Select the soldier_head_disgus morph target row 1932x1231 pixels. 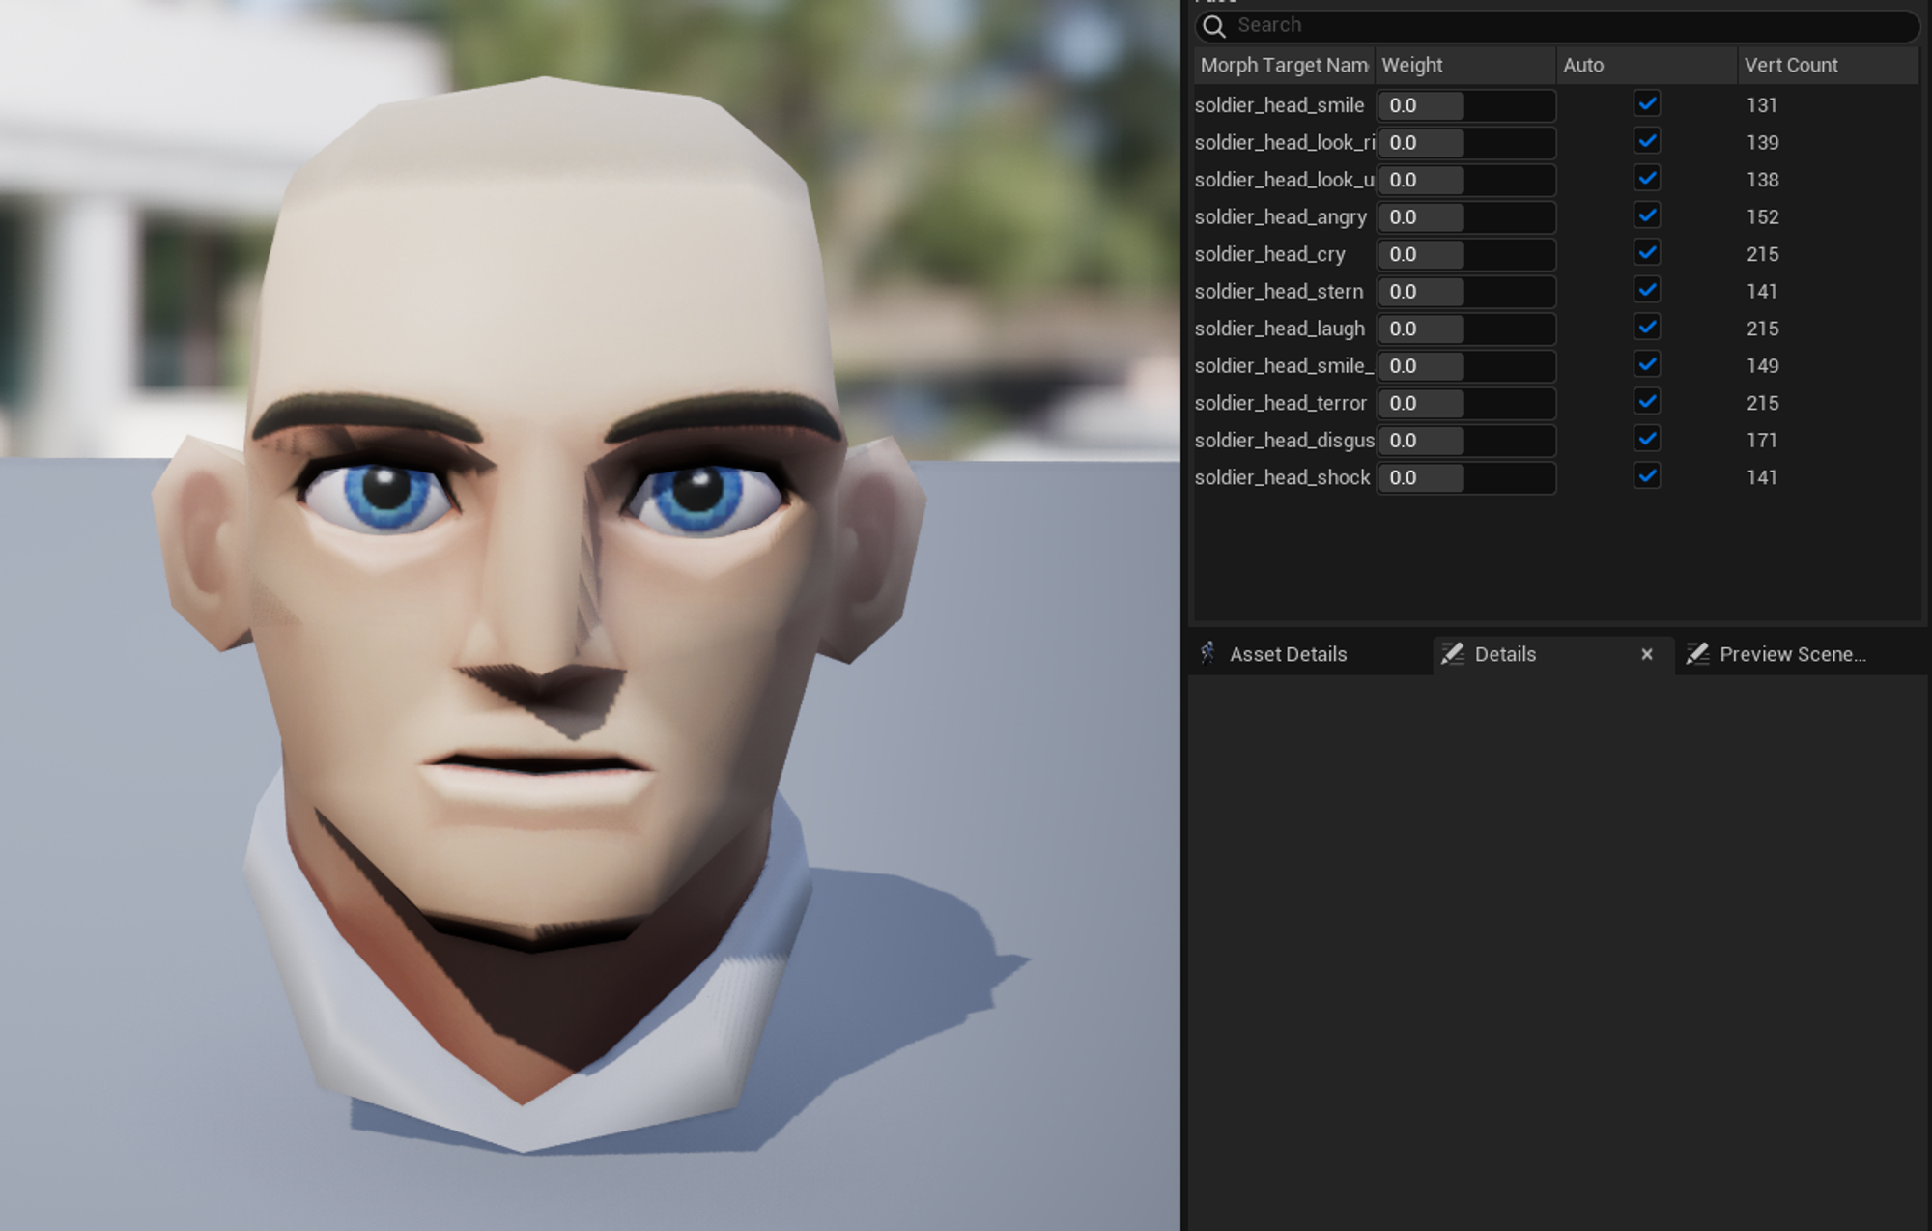click(x=1284, y=440)
